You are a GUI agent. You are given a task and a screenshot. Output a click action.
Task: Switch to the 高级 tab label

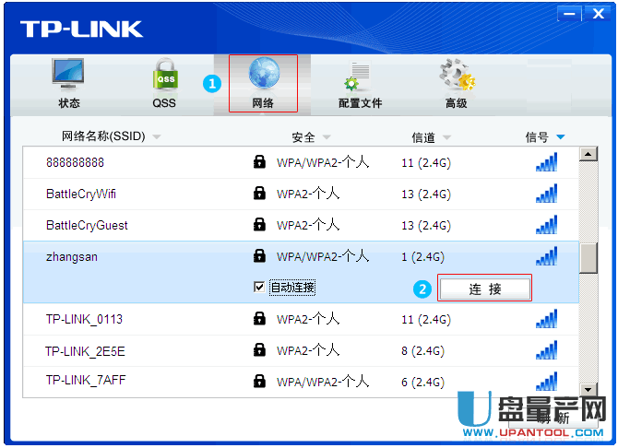point(456,103)
